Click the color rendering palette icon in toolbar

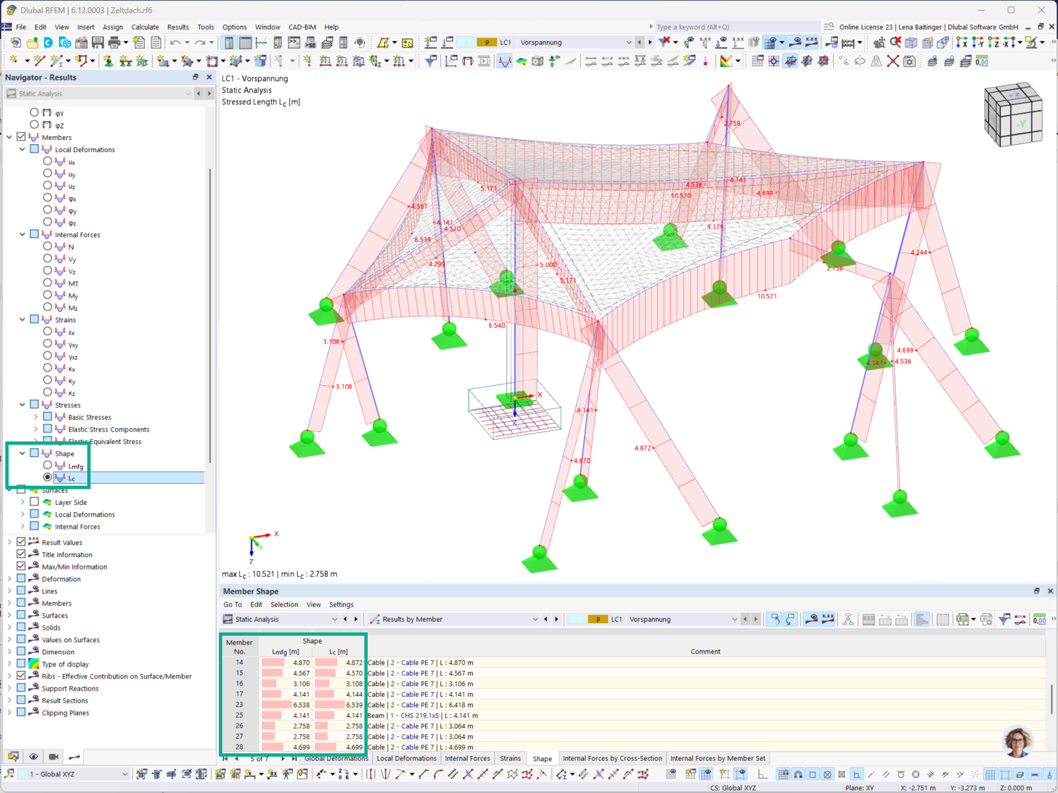726,61
